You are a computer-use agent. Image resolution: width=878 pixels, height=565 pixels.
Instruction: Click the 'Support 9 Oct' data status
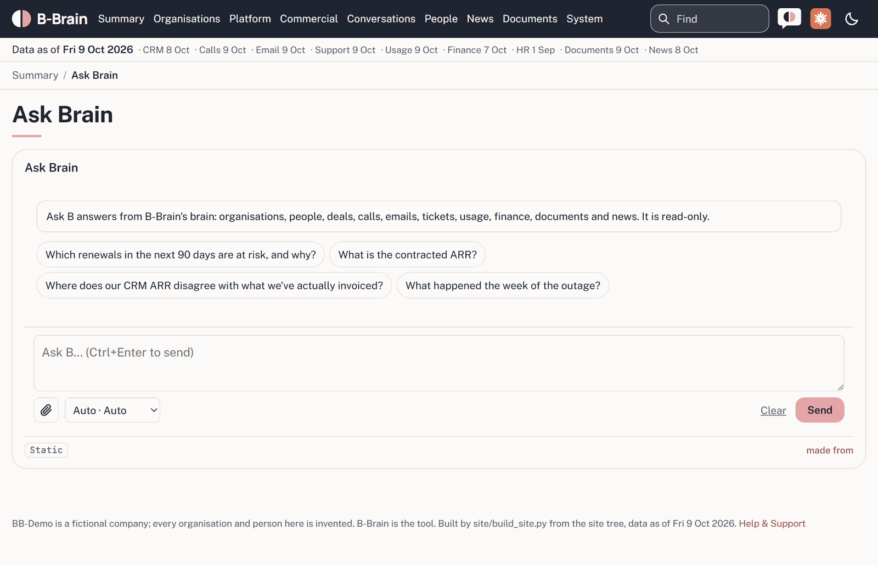(345, 50)
